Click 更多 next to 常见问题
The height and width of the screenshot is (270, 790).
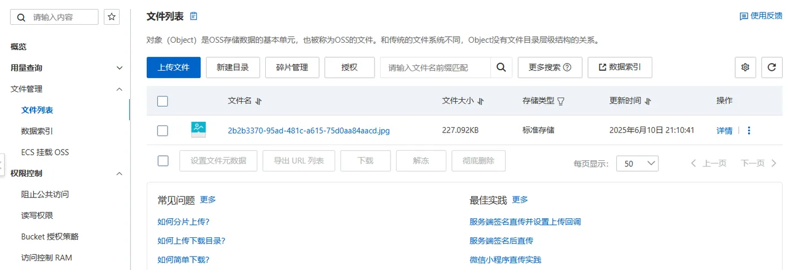tap(208, 200)
